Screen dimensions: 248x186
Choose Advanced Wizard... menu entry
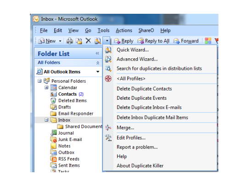pyautogui.click(x=160, y=59)
